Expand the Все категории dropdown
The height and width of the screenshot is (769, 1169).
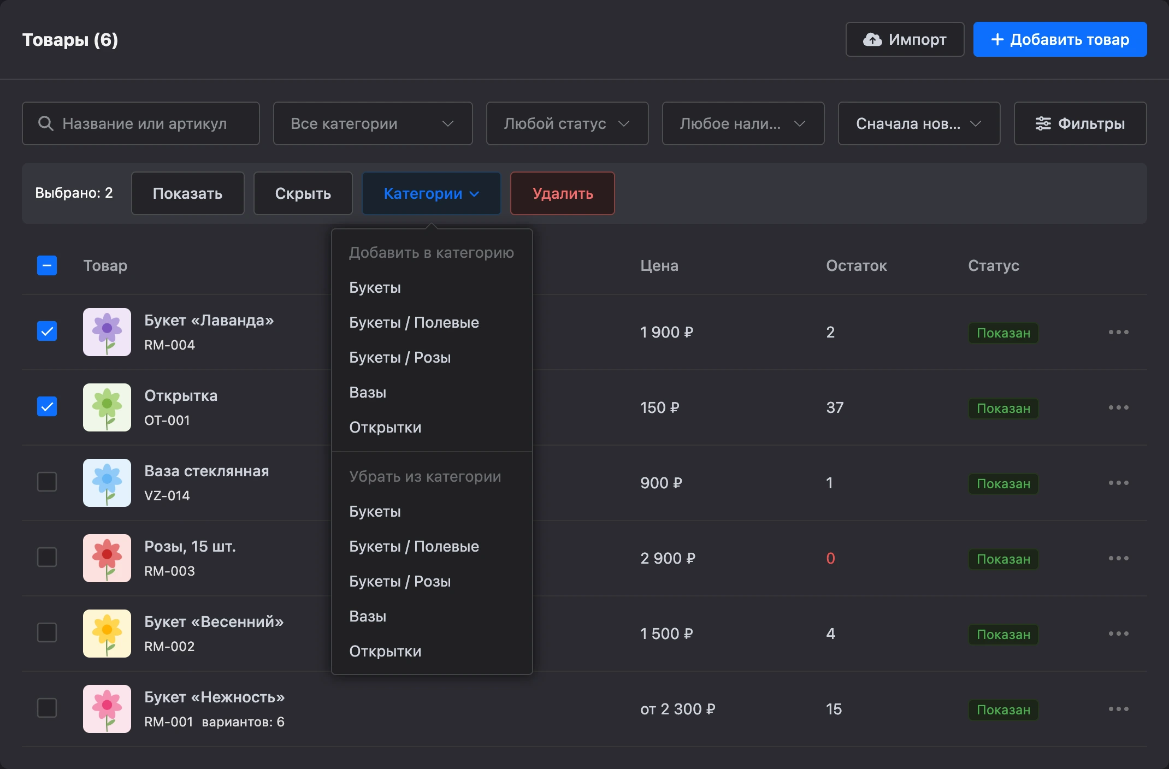coord(373,123)
